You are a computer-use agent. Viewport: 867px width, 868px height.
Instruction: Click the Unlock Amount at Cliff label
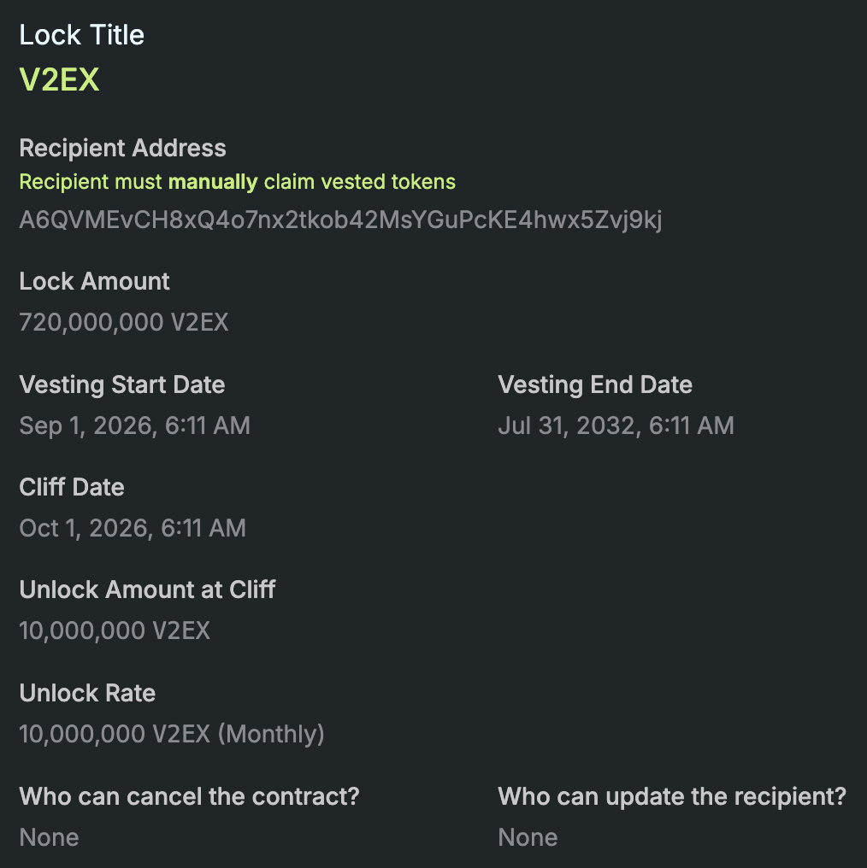click(147, 589)
